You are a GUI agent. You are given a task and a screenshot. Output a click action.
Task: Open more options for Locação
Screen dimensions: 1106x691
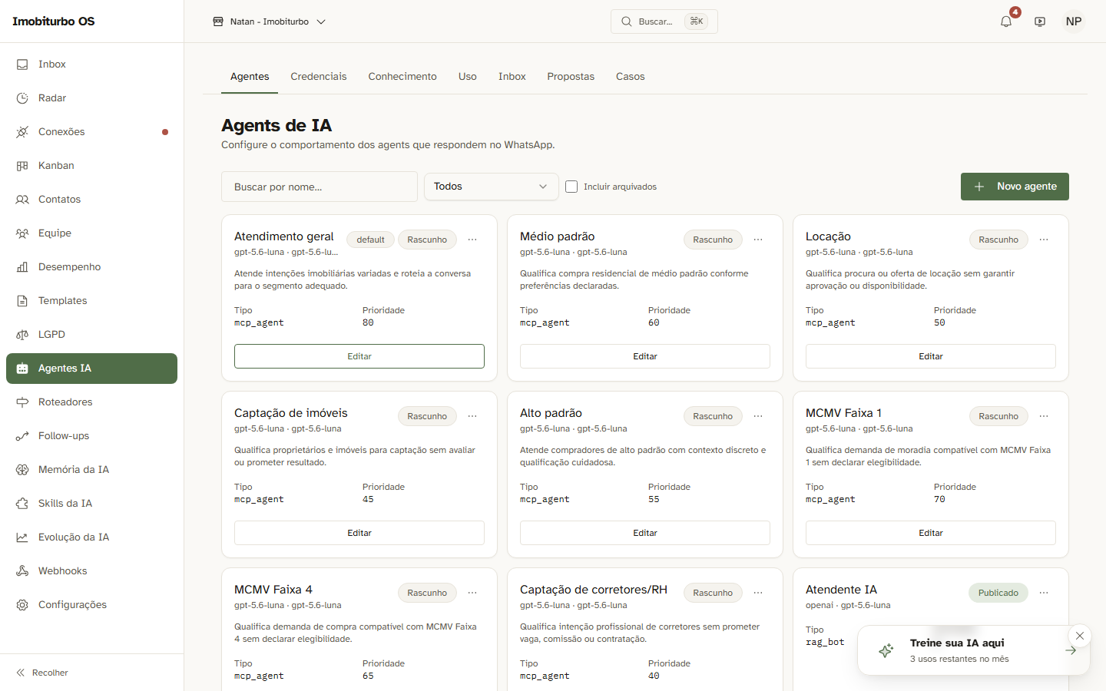(x=1044, y=240)
